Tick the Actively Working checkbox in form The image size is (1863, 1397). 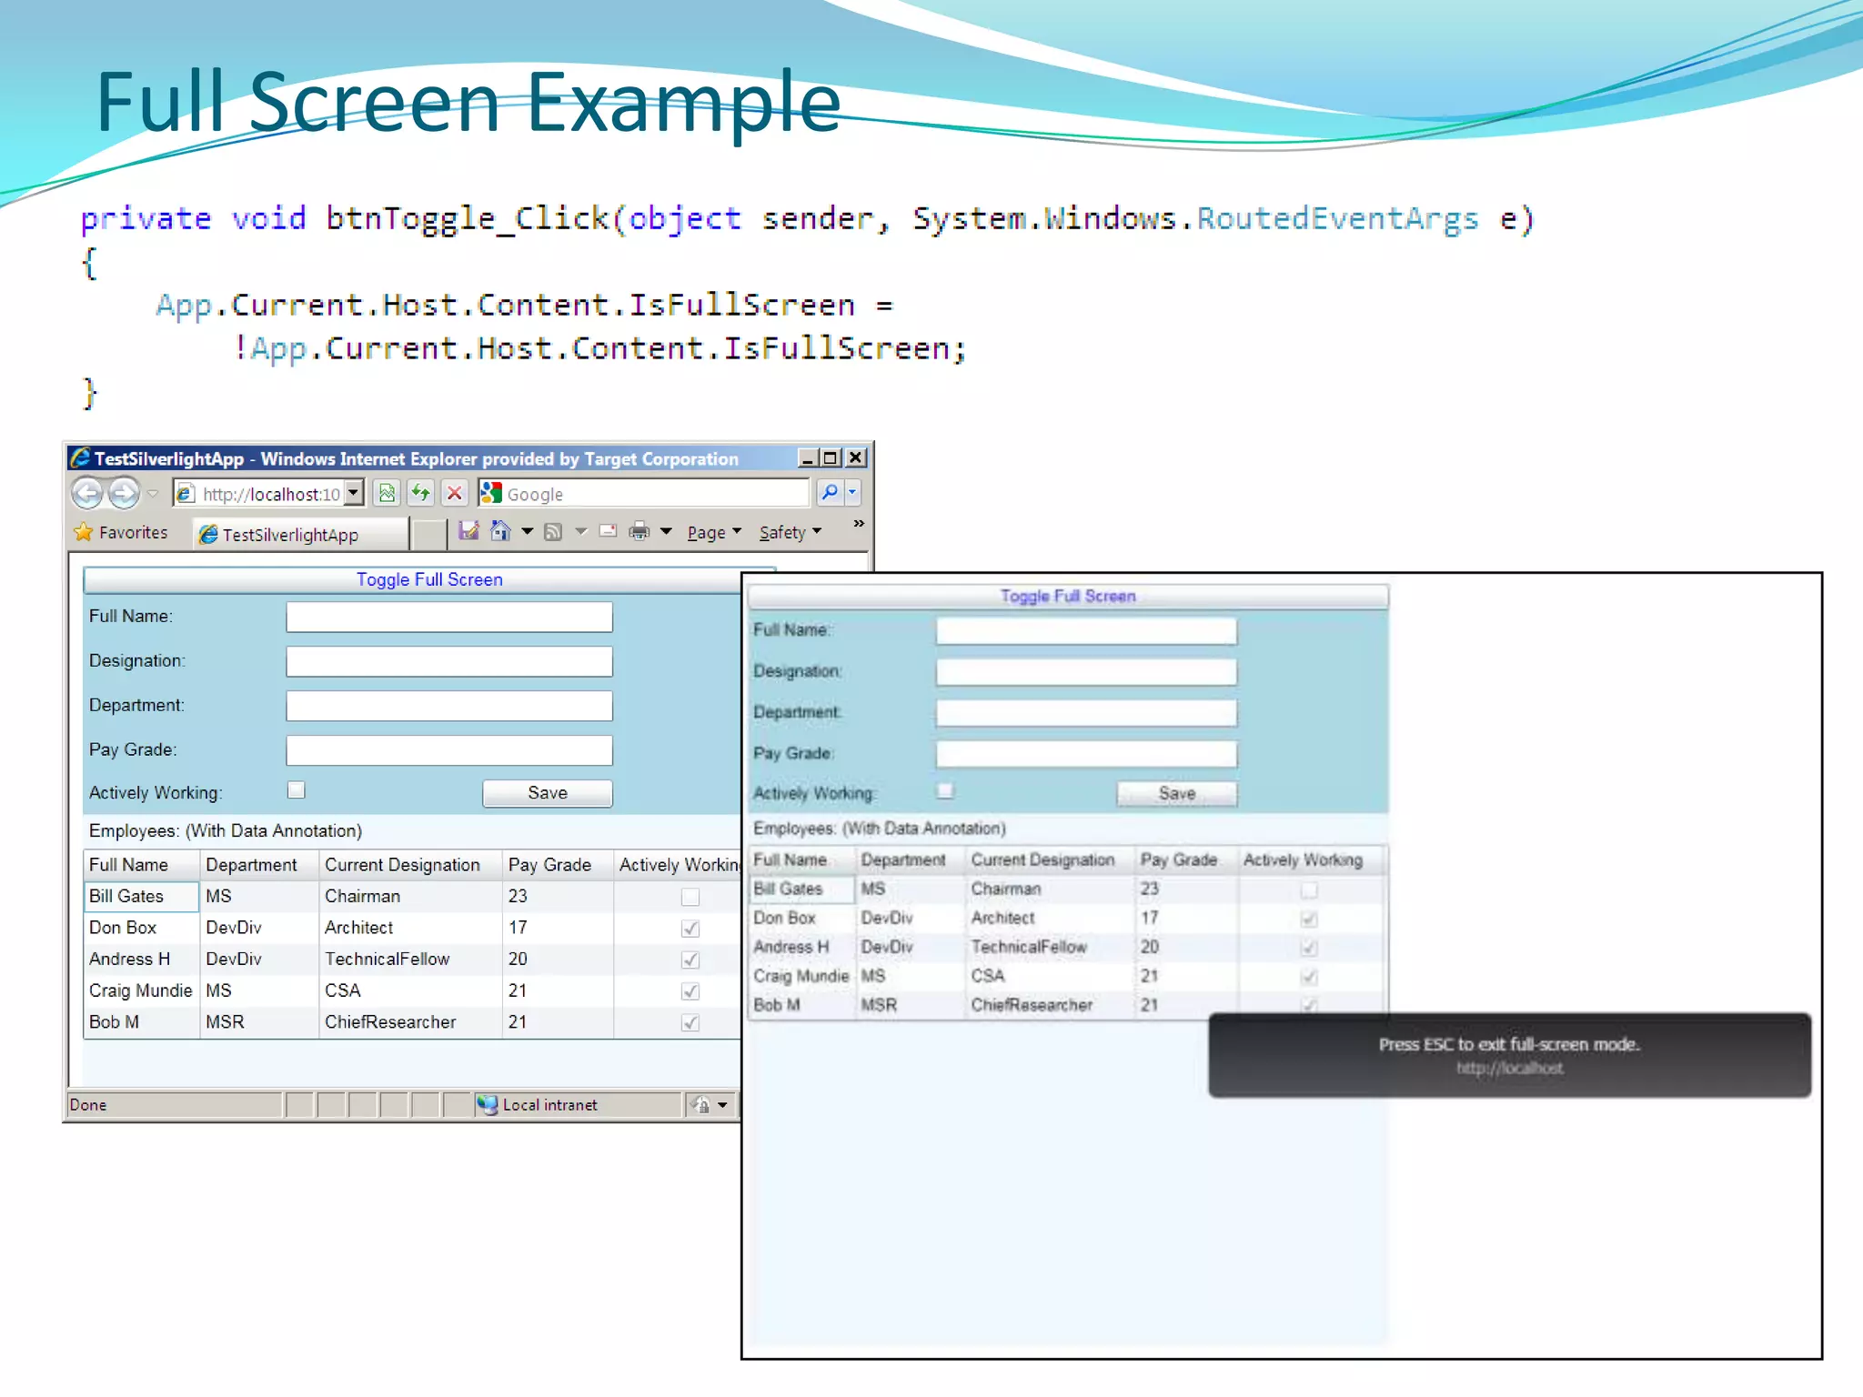297,790
